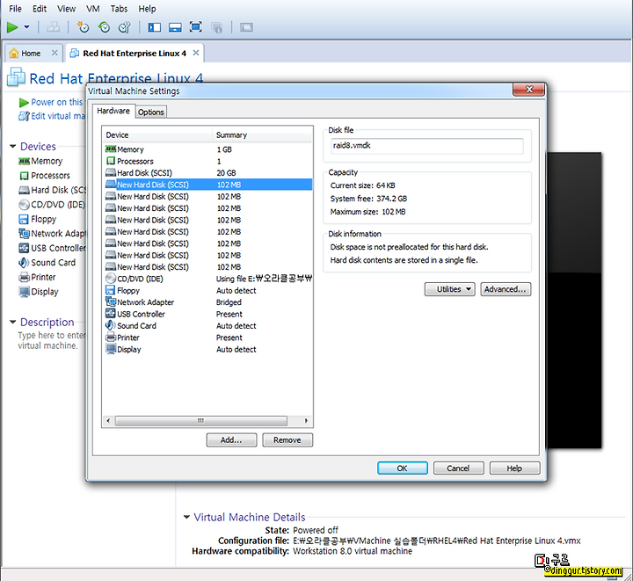Select Processors in the settings device list
This screenshot has height=581, width=633.
[x=207, y=161]
